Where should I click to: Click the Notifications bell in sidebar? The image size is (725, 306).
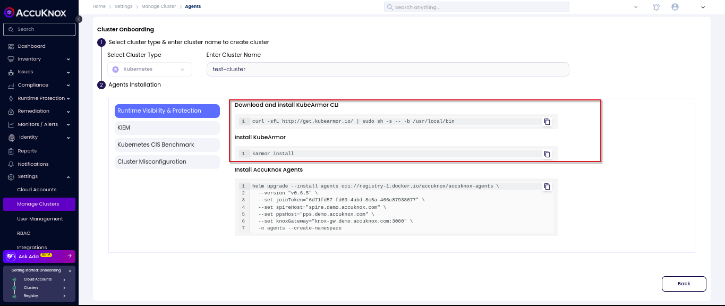click(x=11, y=164)
